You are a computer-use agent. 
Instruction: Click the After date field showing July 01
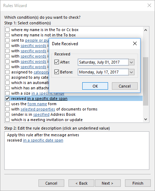(x=103, y=62)
